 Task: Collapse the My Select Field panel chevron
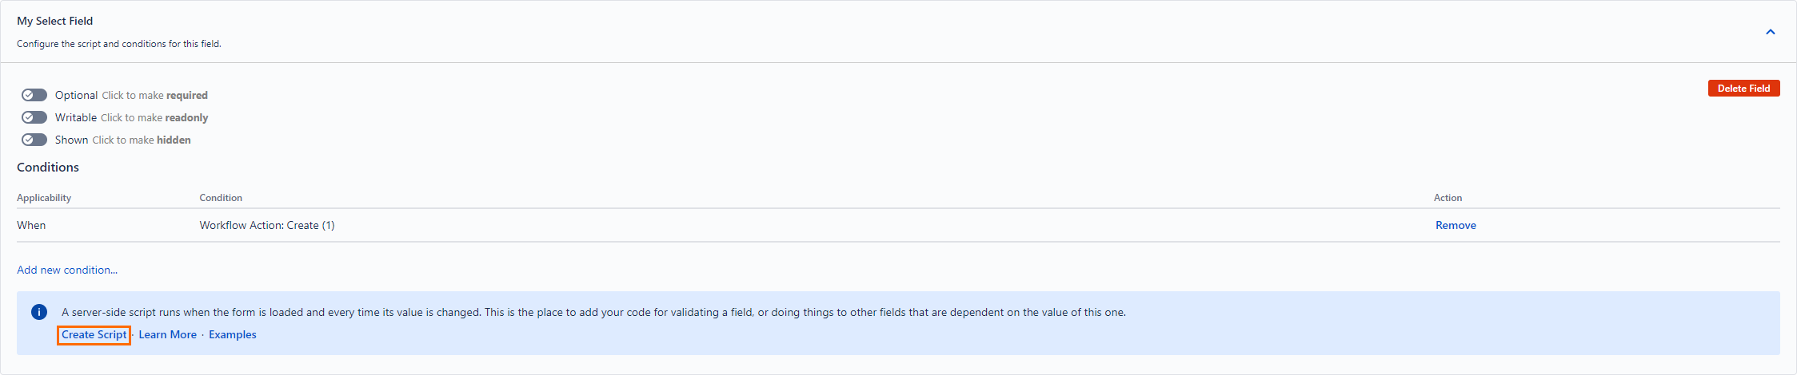tap(1770, 32)
